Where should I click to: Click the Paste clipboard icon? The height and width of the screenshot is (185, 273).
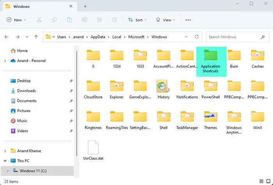click(x=69, y=20)
